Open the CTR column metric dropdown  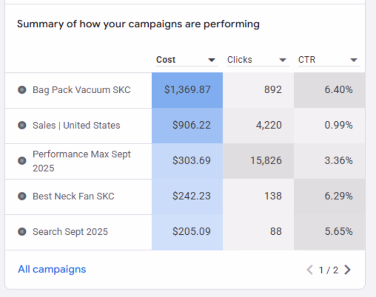click(329, 60)
